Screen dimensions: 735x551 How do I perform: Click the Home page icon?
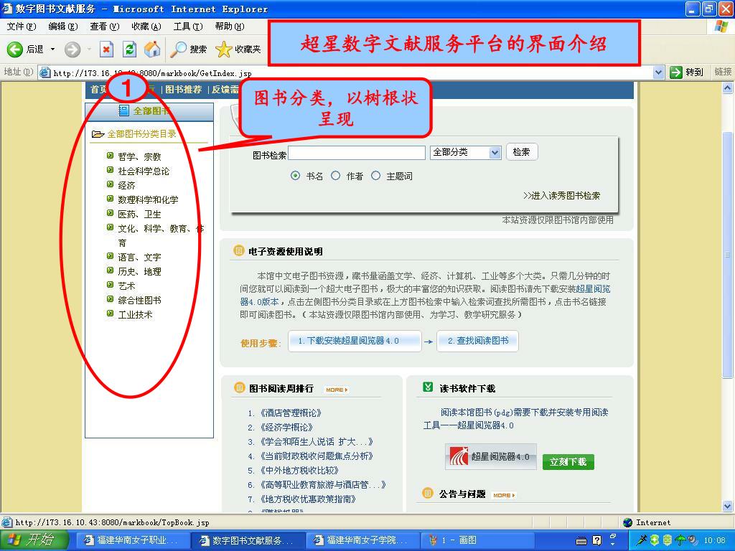pos(152,50)
